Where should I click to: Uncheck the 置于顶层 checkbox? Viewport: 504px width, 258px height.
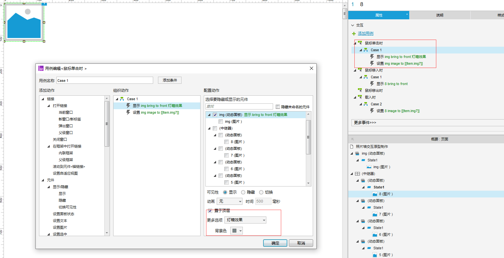[x=210, y=211]
